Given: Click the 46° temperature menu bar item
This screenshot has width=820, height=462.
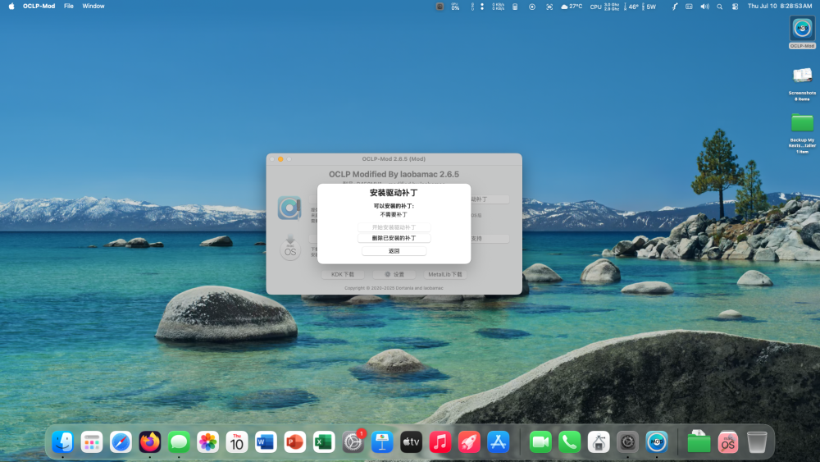Looking at the screenshot, I should (631, 7).
